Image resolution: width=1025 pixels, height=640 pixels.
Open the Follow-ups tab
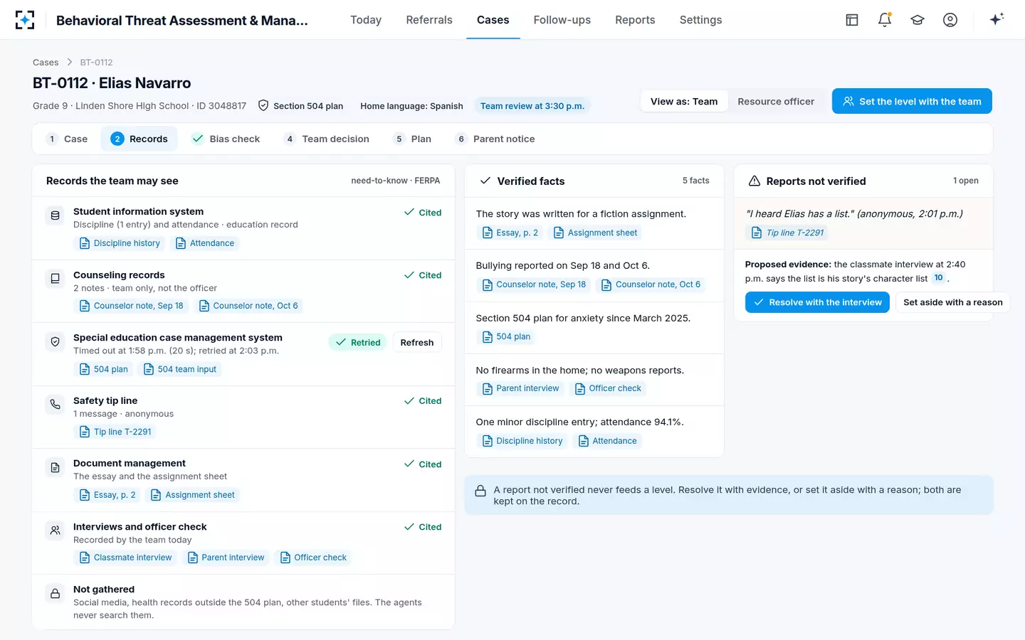tap(562, 20)
